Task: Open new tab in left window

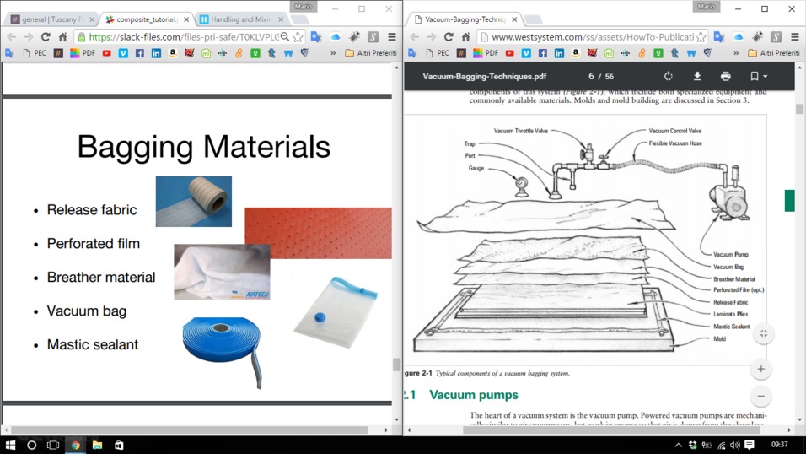Action: click(299, 19)
